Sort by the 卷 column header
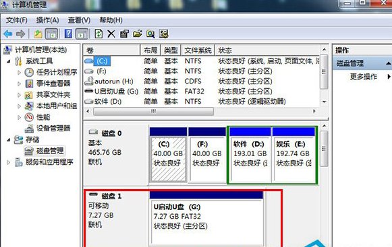Screen dimensions: 392x247 pos(111,50)
